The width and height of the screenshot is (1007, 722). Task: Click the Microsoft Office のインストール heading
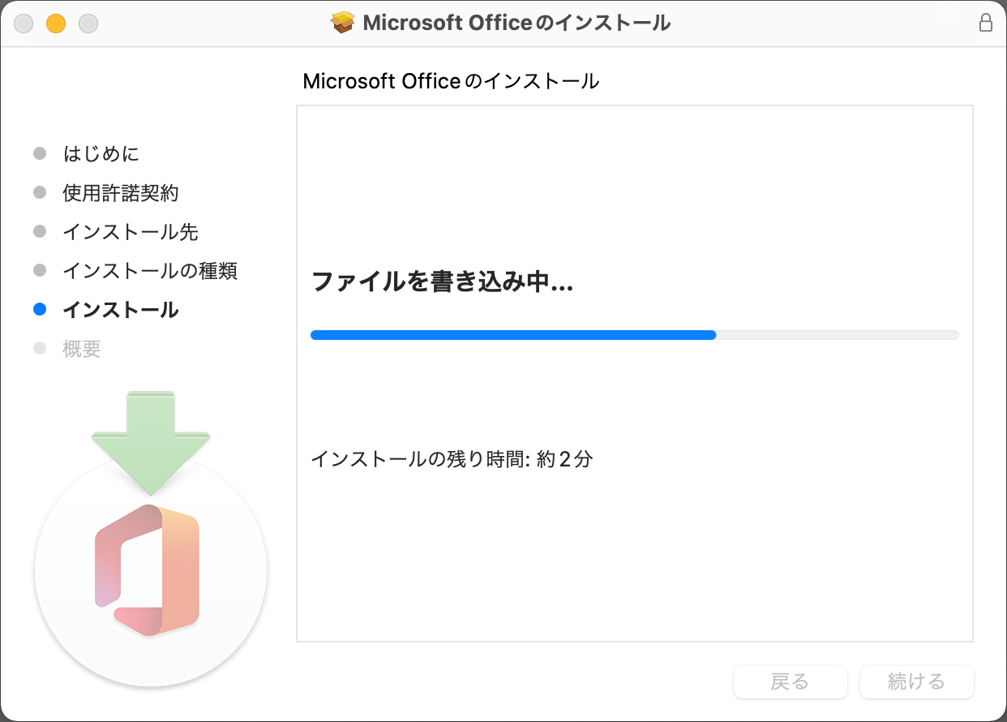click(452, 81)
